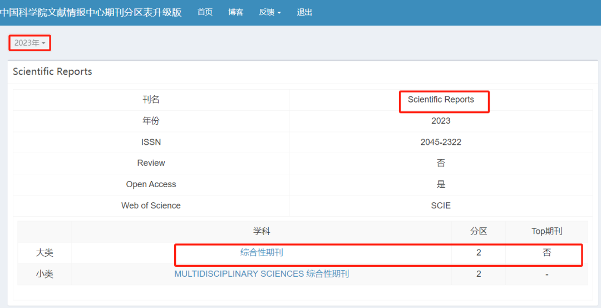This screenshot has width=601, height=308.
Task: Click the Web of Science row label
Action: tap(151, 206)
